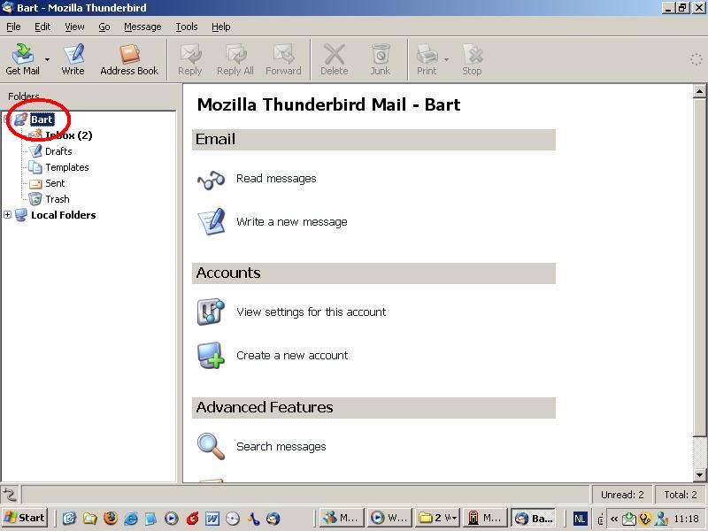Click the online/offline status bar icon

(10, 495)
